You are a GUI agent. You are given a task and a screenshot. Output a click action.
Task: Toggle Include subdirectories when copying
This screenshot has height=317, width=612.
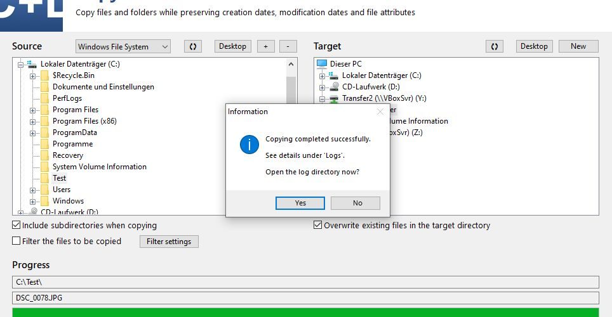pos(17,225)
